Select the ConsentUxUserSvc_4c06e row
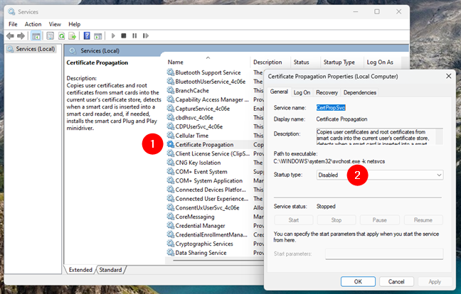The image size is (461, 294). tap(207, 207)
